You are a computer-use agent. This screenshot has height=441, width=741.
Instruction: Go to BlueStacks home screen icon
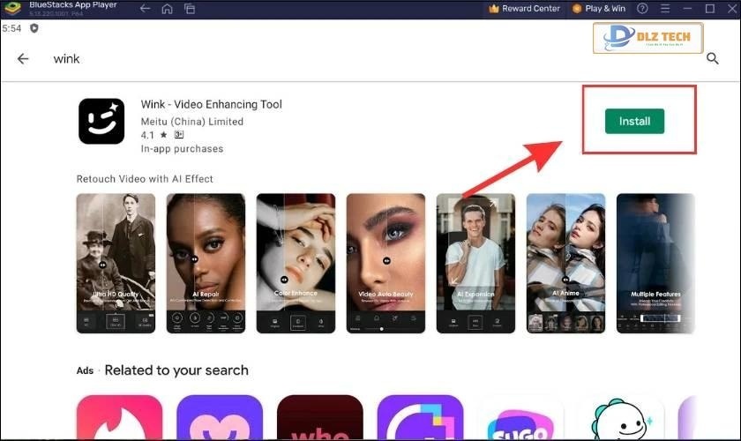click(x=167, y=9)
